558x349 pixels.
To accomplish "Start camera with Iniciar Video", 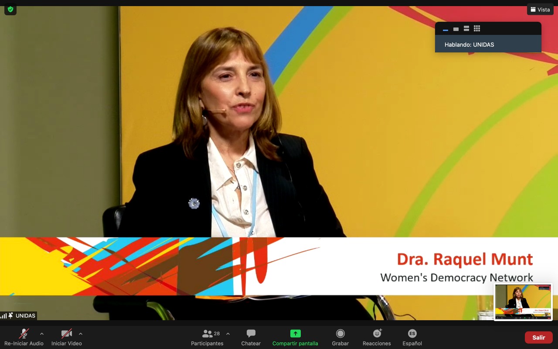I will coord(66,337).
